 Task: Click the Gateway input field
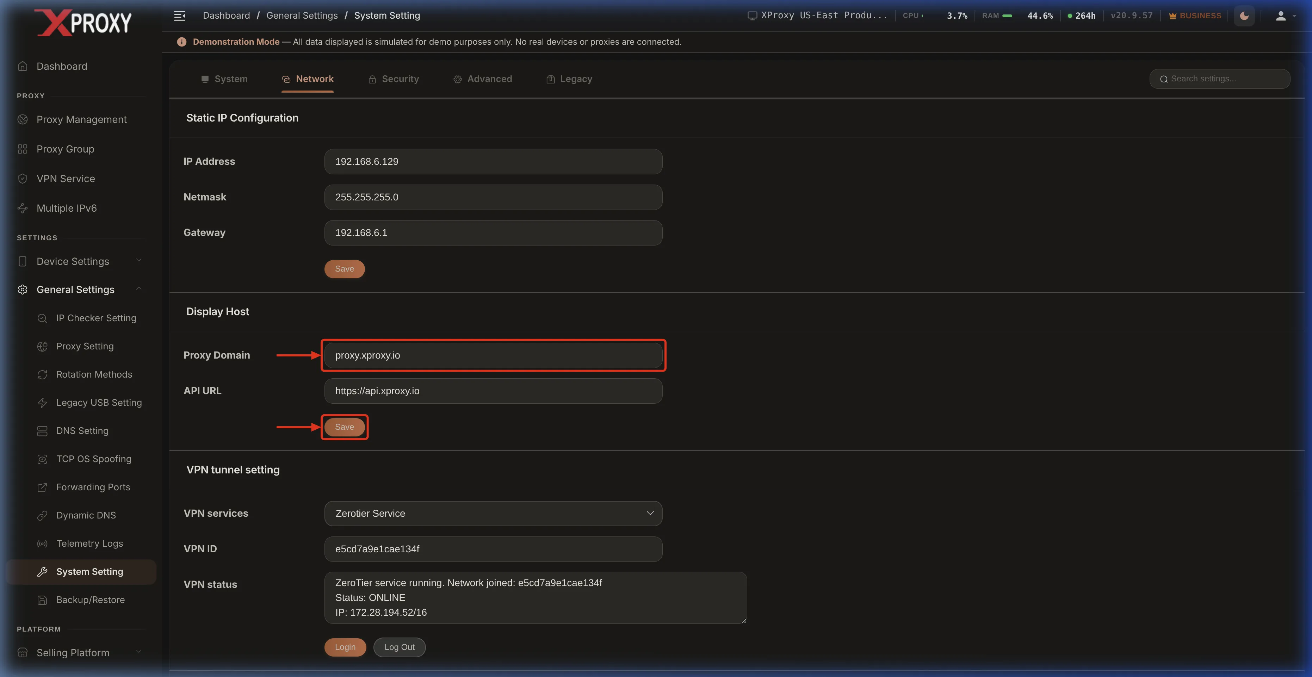493,232
